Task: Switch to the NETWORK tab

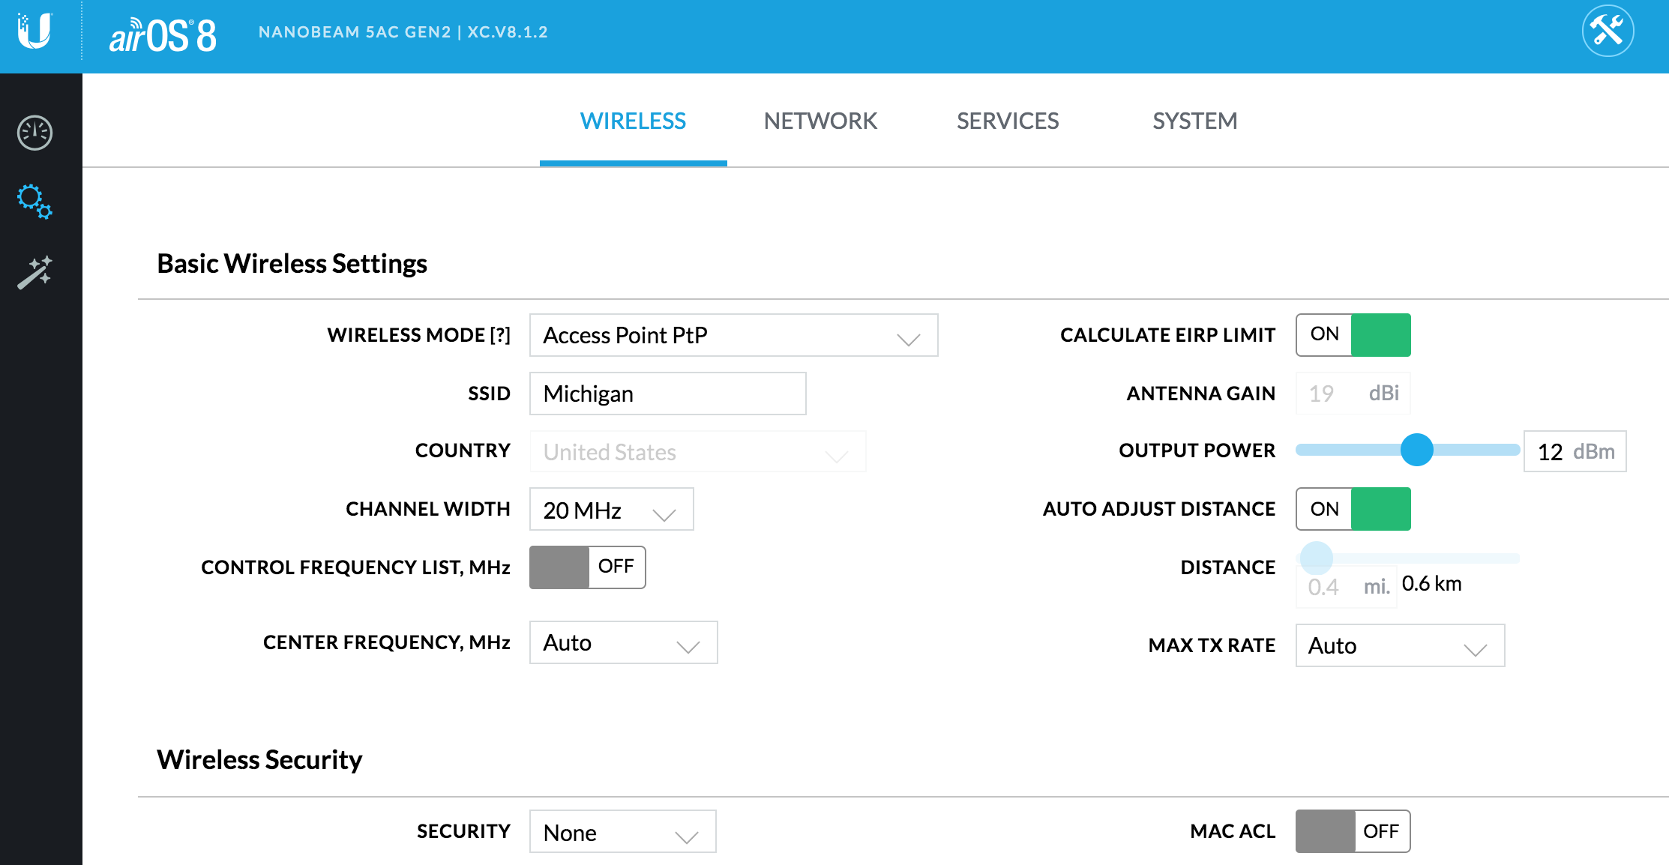Action: click(x=820, y=121)
